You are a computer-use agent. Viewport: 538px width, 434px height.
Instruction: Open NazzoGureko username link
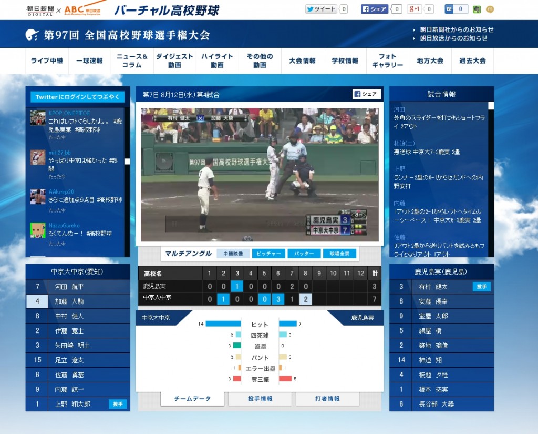tap(64, 226)
